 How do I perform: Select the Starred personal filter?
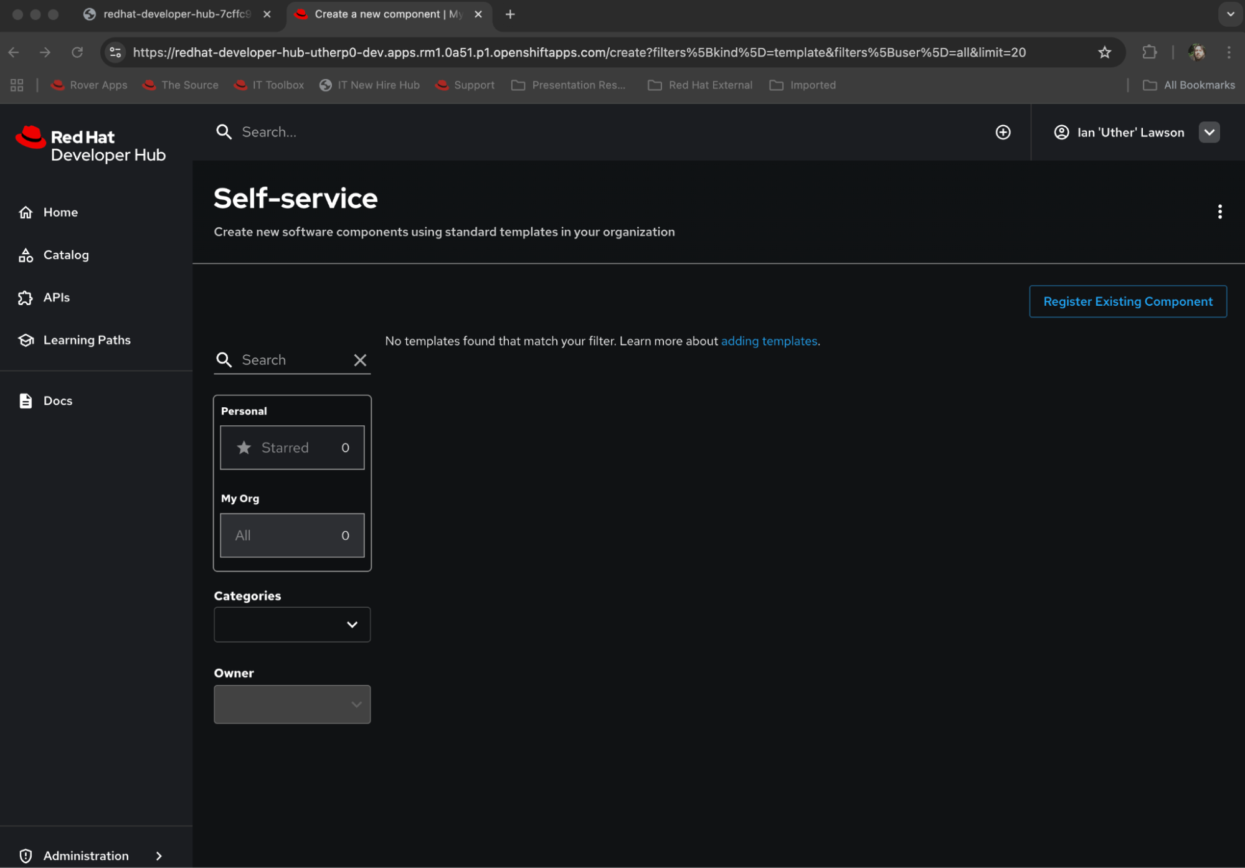point(291,448)
